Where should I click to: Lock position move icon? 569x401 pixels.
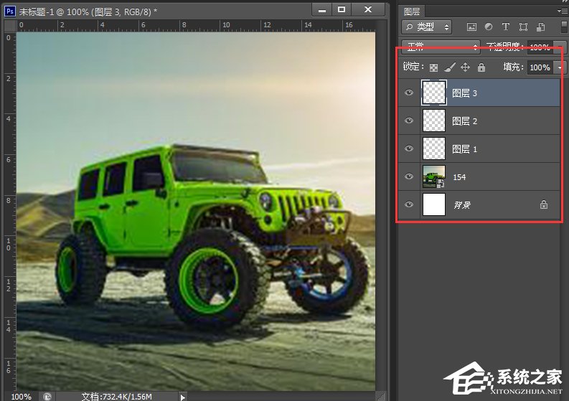click(x=465, y=67)
